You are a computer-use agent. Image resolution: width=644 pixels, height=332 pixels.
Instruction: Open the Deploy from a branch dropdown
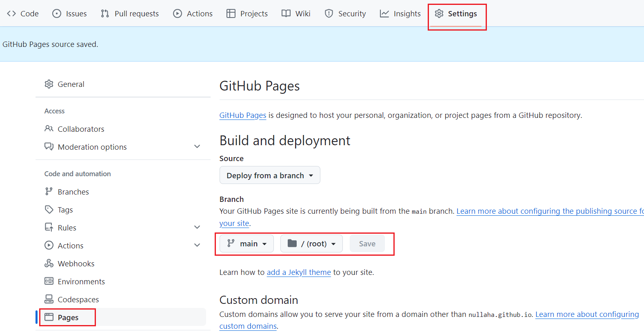point(270,175)
